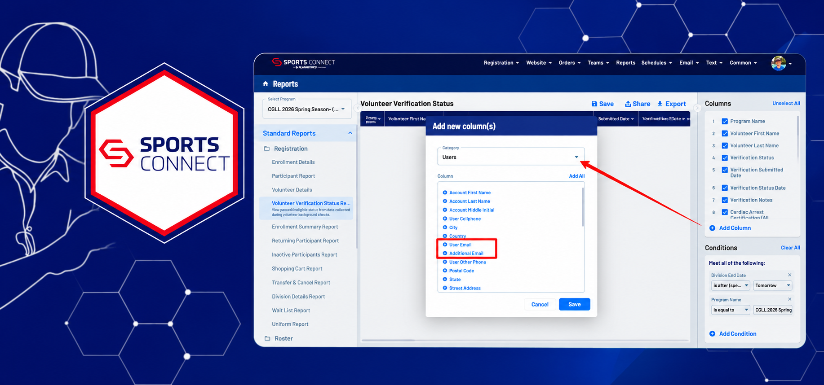The image size is (824, 385).
Task: Remove the Division End Date condition
Action: 789,275
